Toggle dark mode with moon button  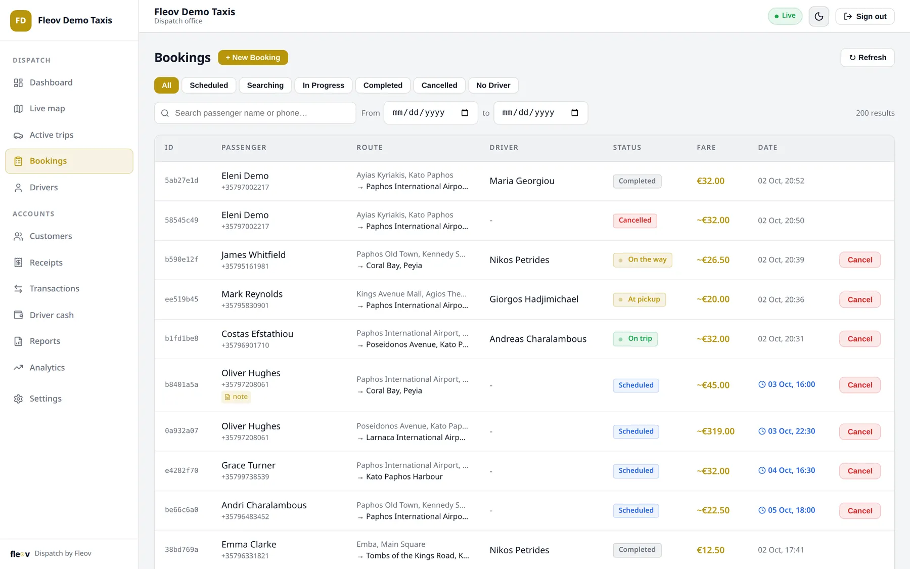[x=818, y=17]
